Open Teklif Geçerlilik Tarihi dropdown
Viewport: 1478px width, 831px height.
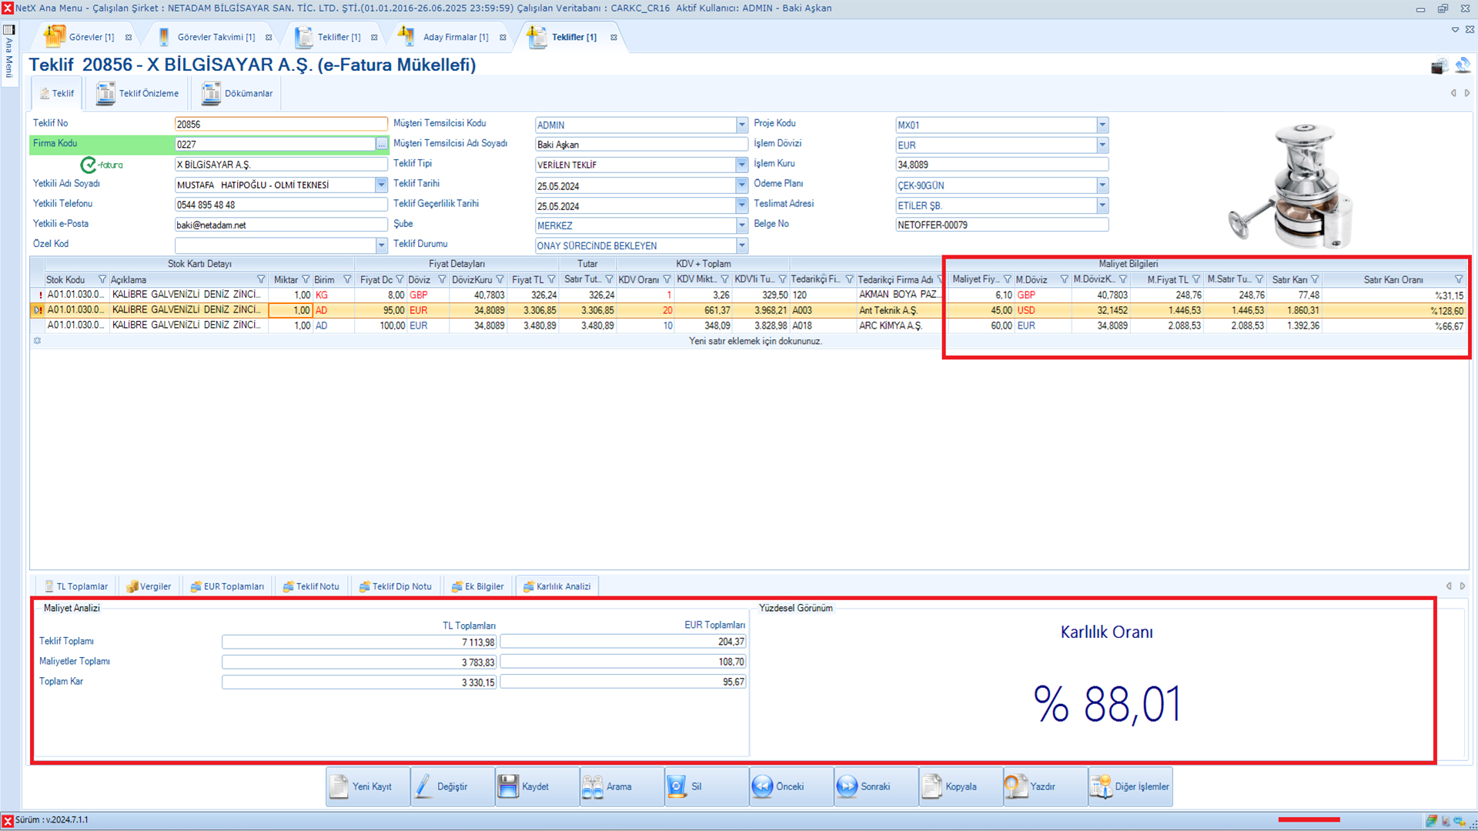click(x=741, y=205)
